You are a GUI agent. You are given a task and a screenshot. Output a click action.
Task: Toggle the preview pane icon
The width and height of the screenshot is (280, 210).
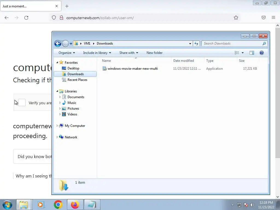(x=252, y=53)
